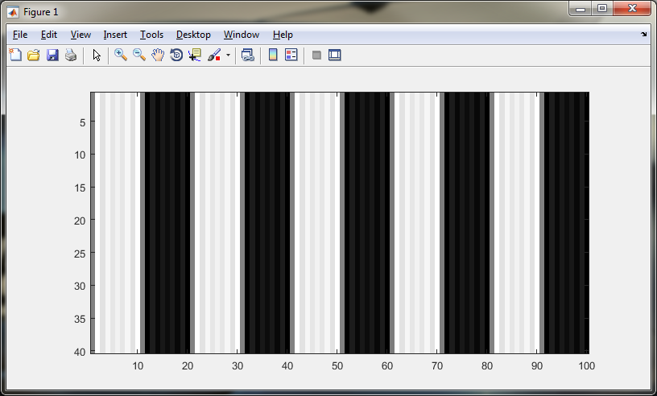
Task: Insert a legend using the toolbar icon
Action: pos(291,56)
